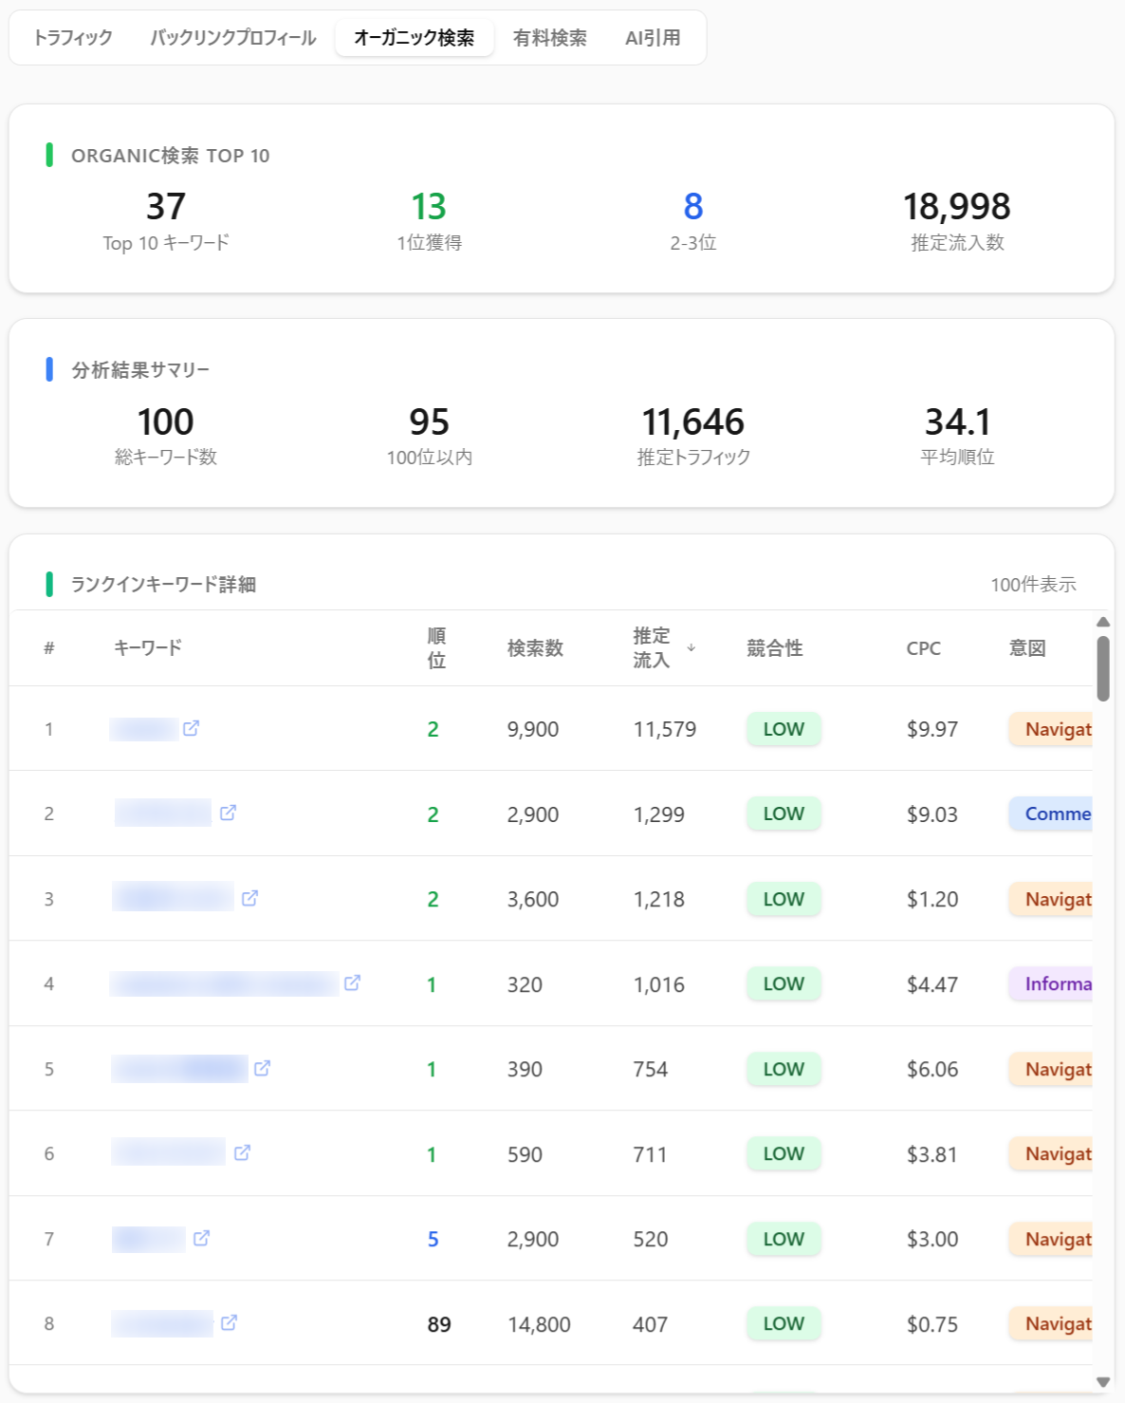Viewport: 1125px width, 1403px height.
Task: Switch to the トラフィック tab
Action: tap(73, 38)
